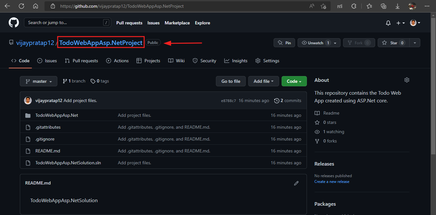Edit README using the pencil icon
This screenshot has width=436, height=215.
[x=296, y=183]
